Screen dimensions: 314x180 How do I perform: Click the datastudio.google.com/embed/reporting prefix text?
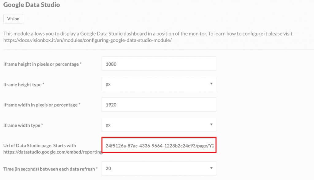click(x=53, y=152)
